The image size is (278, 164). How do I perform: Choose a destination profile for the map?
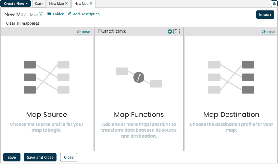pyautogui.click(x=268, y=32)
